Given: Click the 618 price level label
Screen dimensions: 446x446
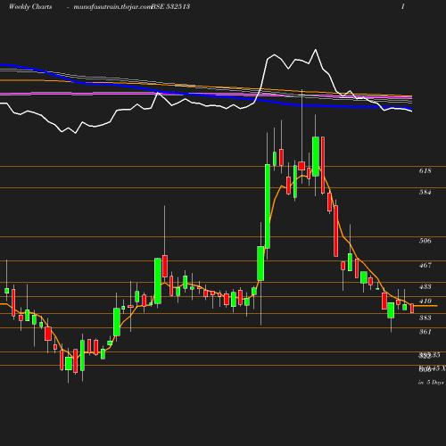Looking at the screenshot, I should (425, 170).
